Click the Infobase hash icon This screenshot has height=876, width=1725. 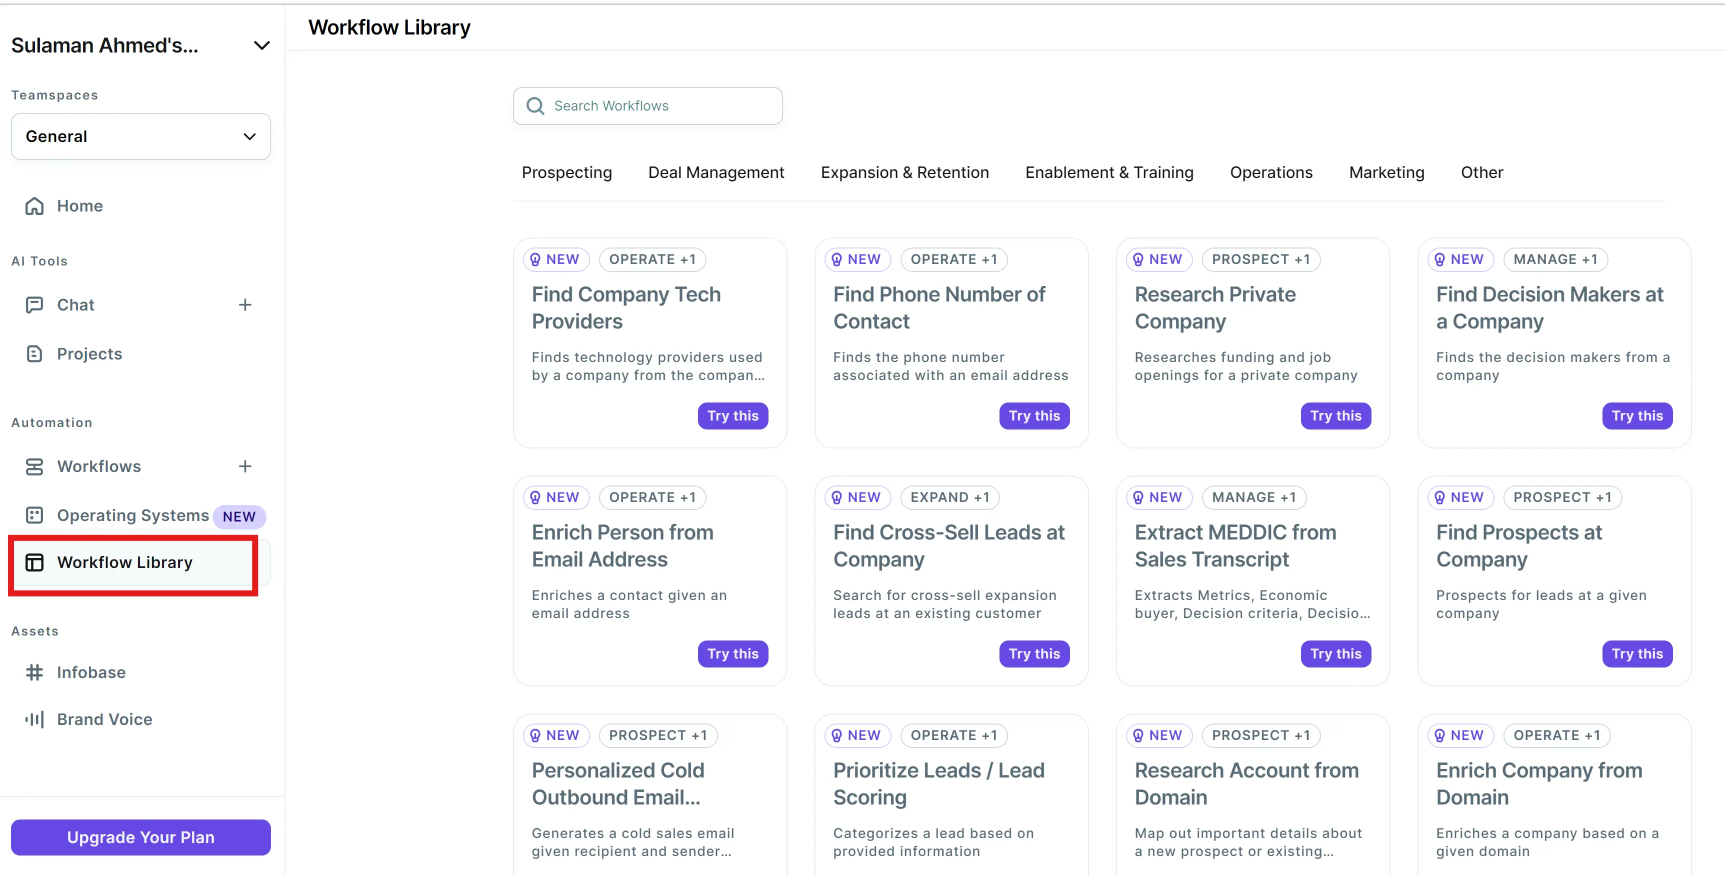[x=34, y=671]
